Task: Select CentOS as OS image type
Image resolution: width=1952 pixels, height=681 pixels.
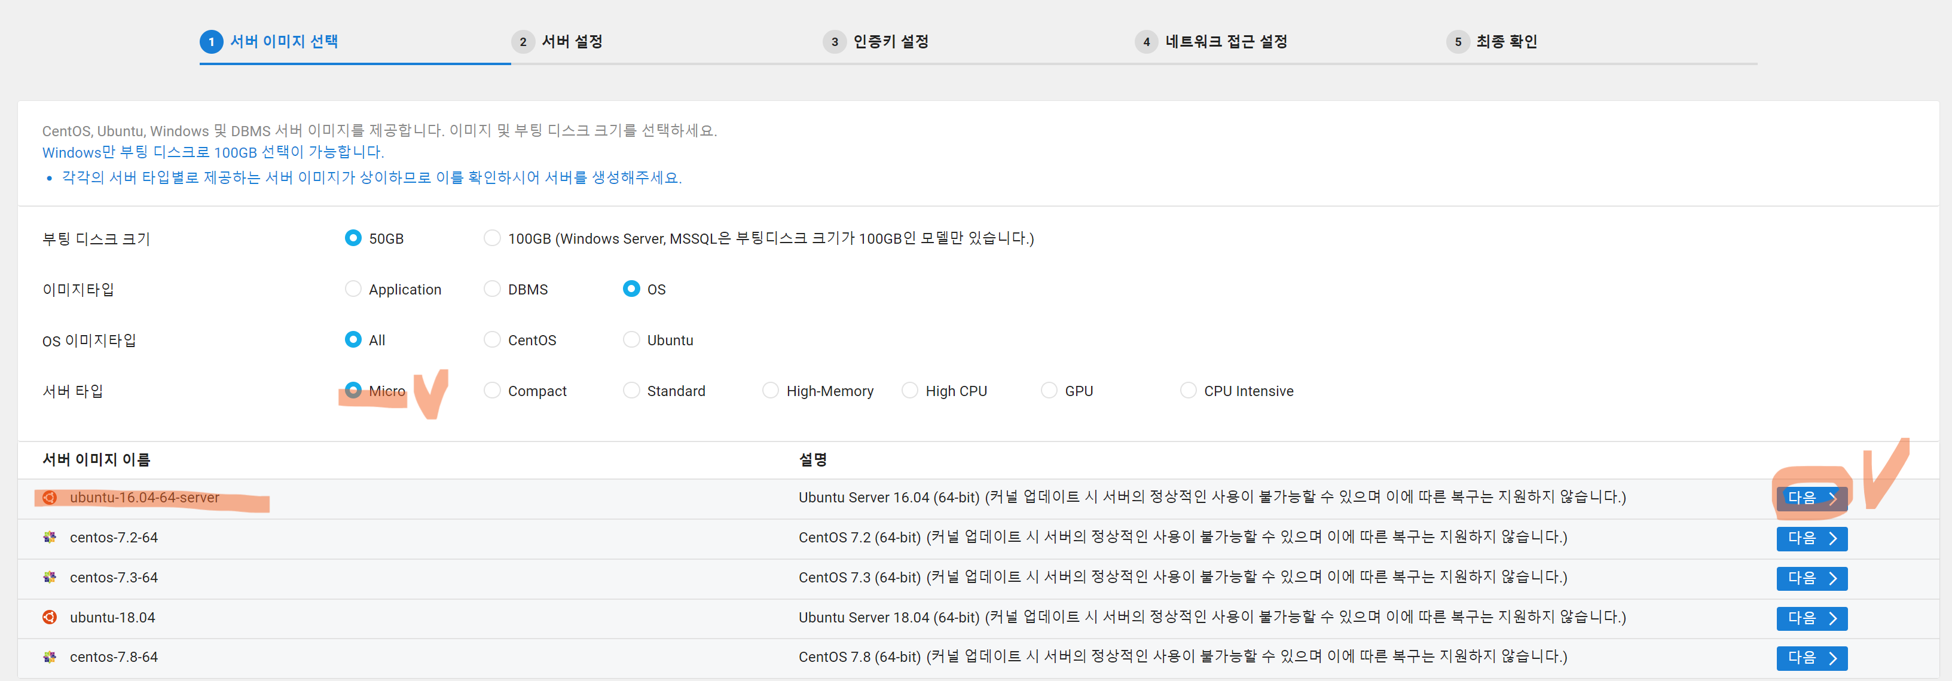Action: click(x=492, y=339)
